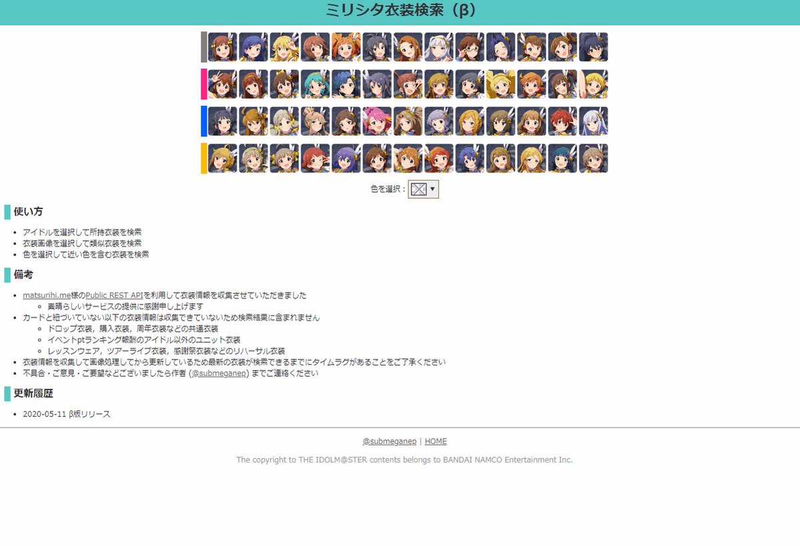Select Shizuka Mogami's portrait starting the blue row
The image size is (800, 546).
point(223,121)
